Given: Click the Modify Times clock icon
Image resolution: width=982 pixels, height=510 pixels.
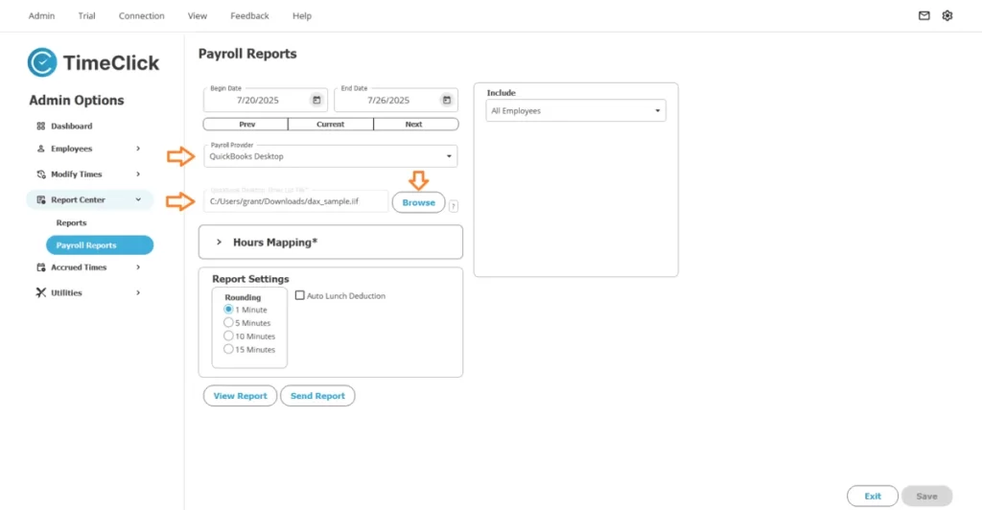Looking at the screenshot, I should [x=40, y=174].
